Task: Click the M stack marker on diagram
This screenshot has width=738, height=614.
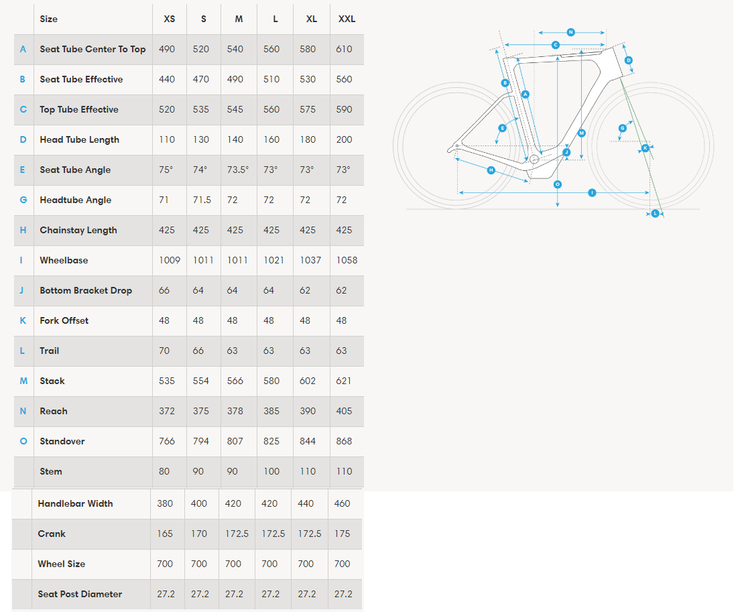Action: 581,133
